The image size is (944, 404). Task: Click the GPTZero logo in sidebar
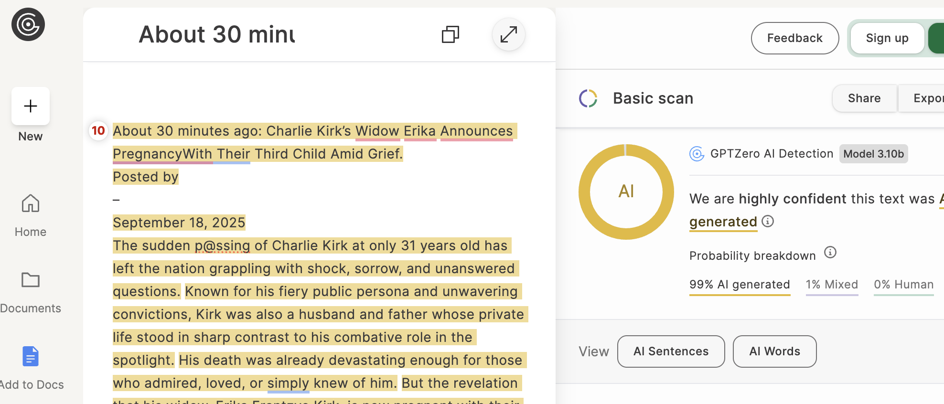(x=28, y=24)
